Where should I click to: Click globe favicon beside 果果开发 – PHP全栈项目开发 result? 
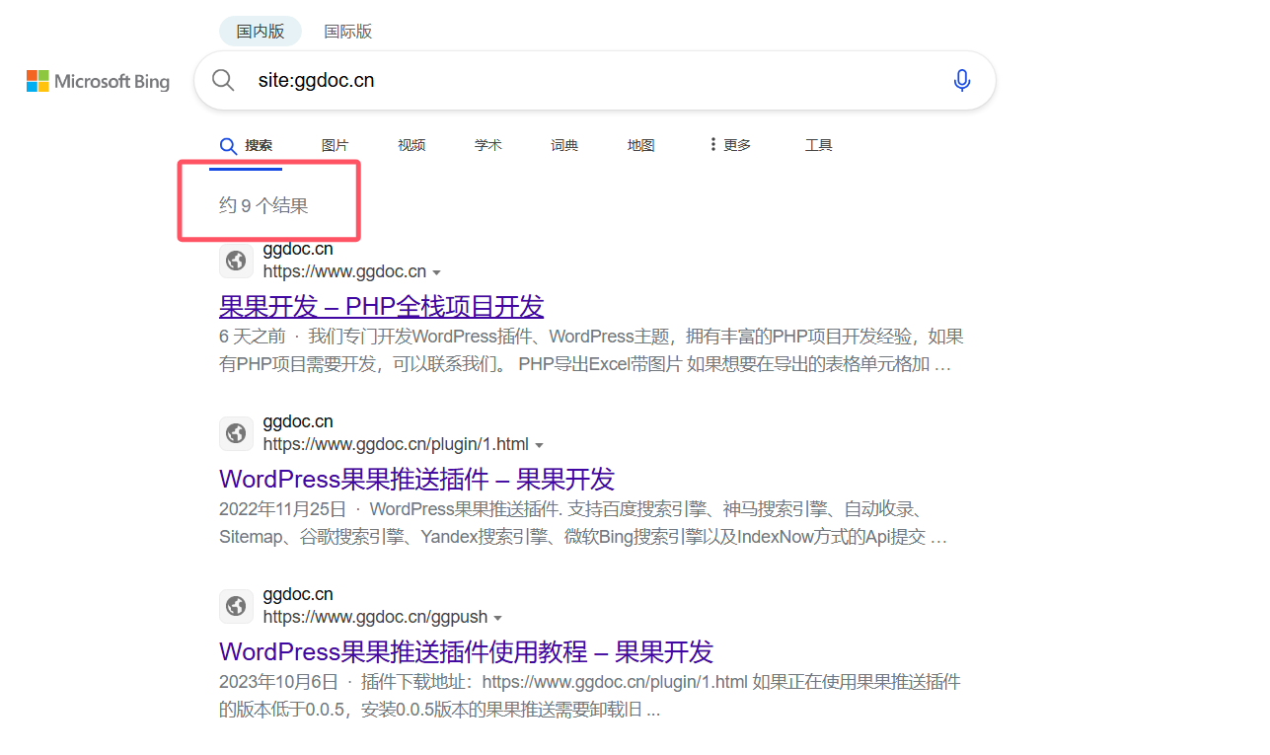pos(236,261)
